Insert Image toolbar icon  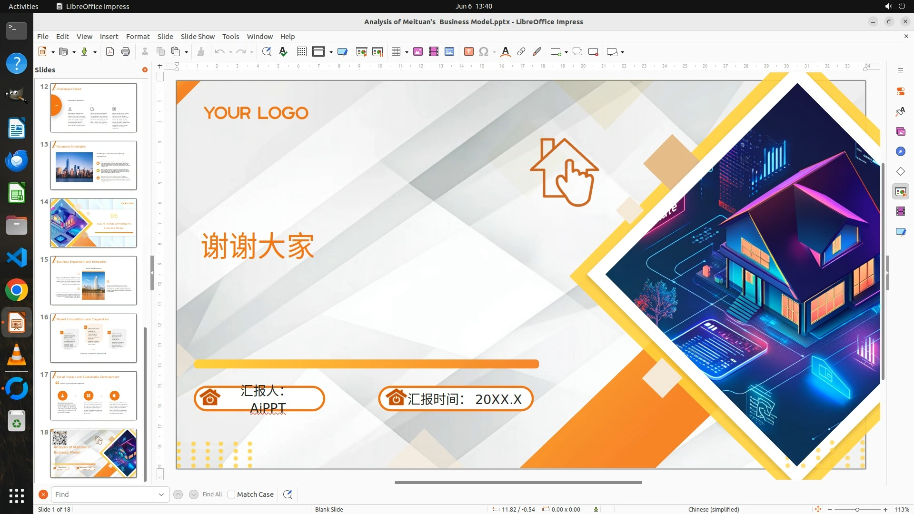(418, 52)
